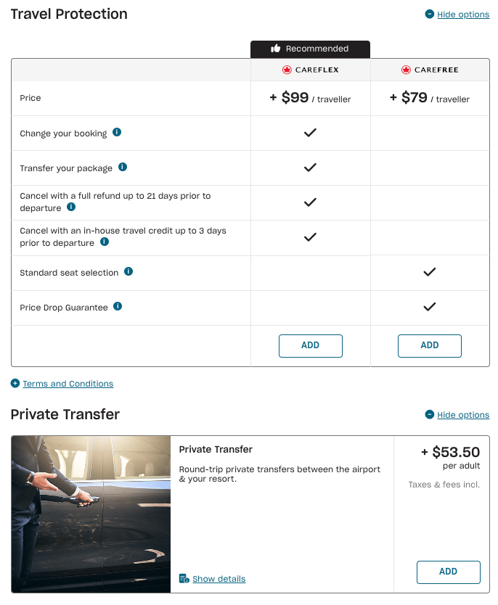This screenshot has width=498, height=605.
Task: Open info icon next to Transfer your package
Action: pyautogui.click(x=123, y=168)
